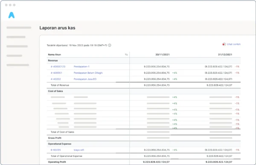This screenshot has width=256, height=165.
Task: Open the Lihat contoh link
Action: coord(234,44)
